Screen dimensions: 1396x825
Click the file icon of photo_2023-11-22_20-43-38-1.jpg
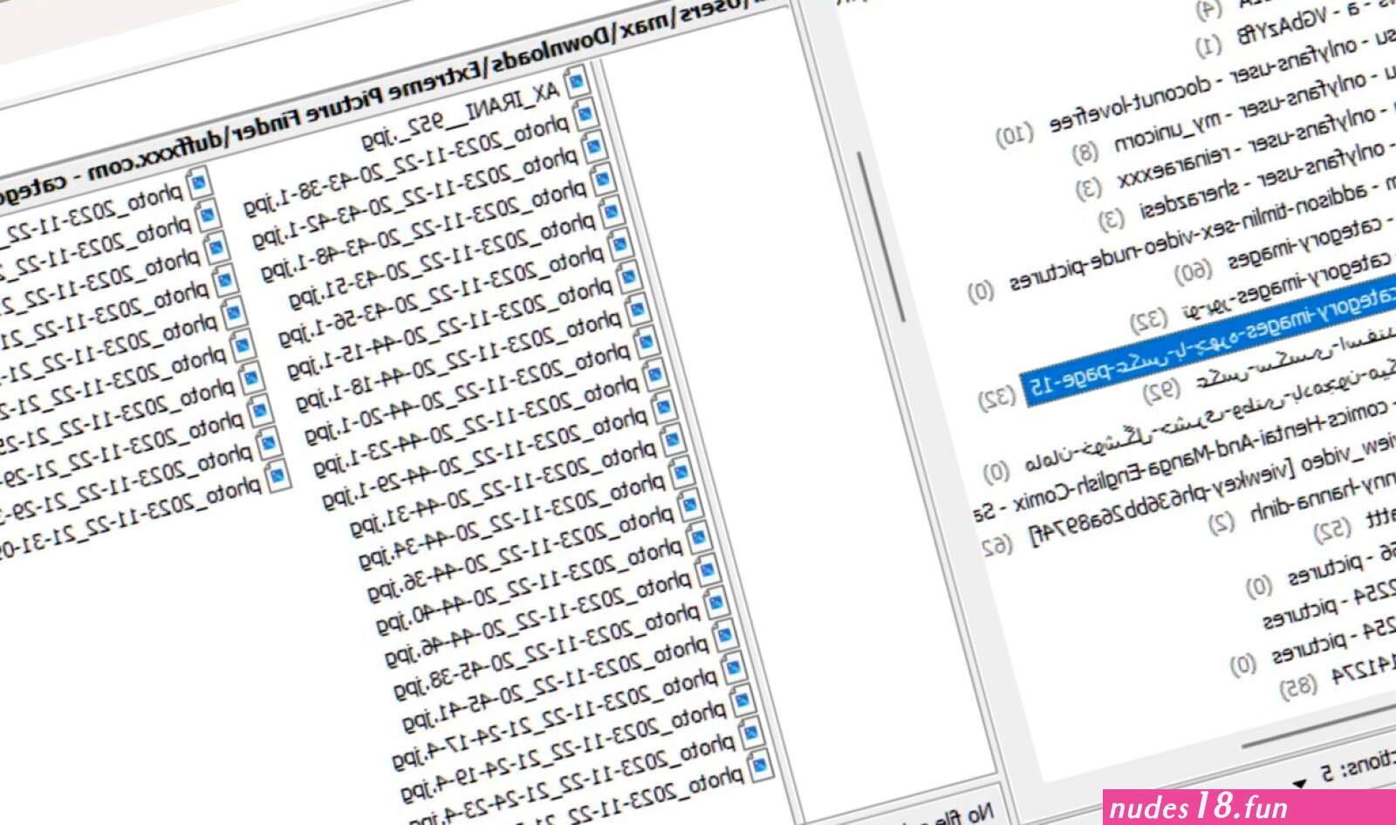(586, 115)
